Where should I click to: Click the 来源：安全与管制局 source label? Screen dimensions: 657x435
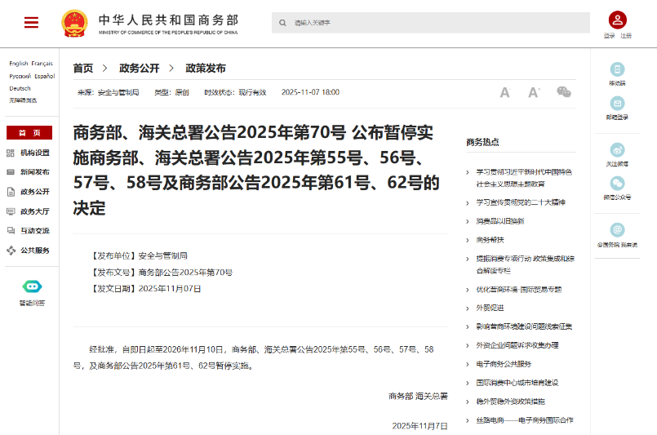coord(108,92)
